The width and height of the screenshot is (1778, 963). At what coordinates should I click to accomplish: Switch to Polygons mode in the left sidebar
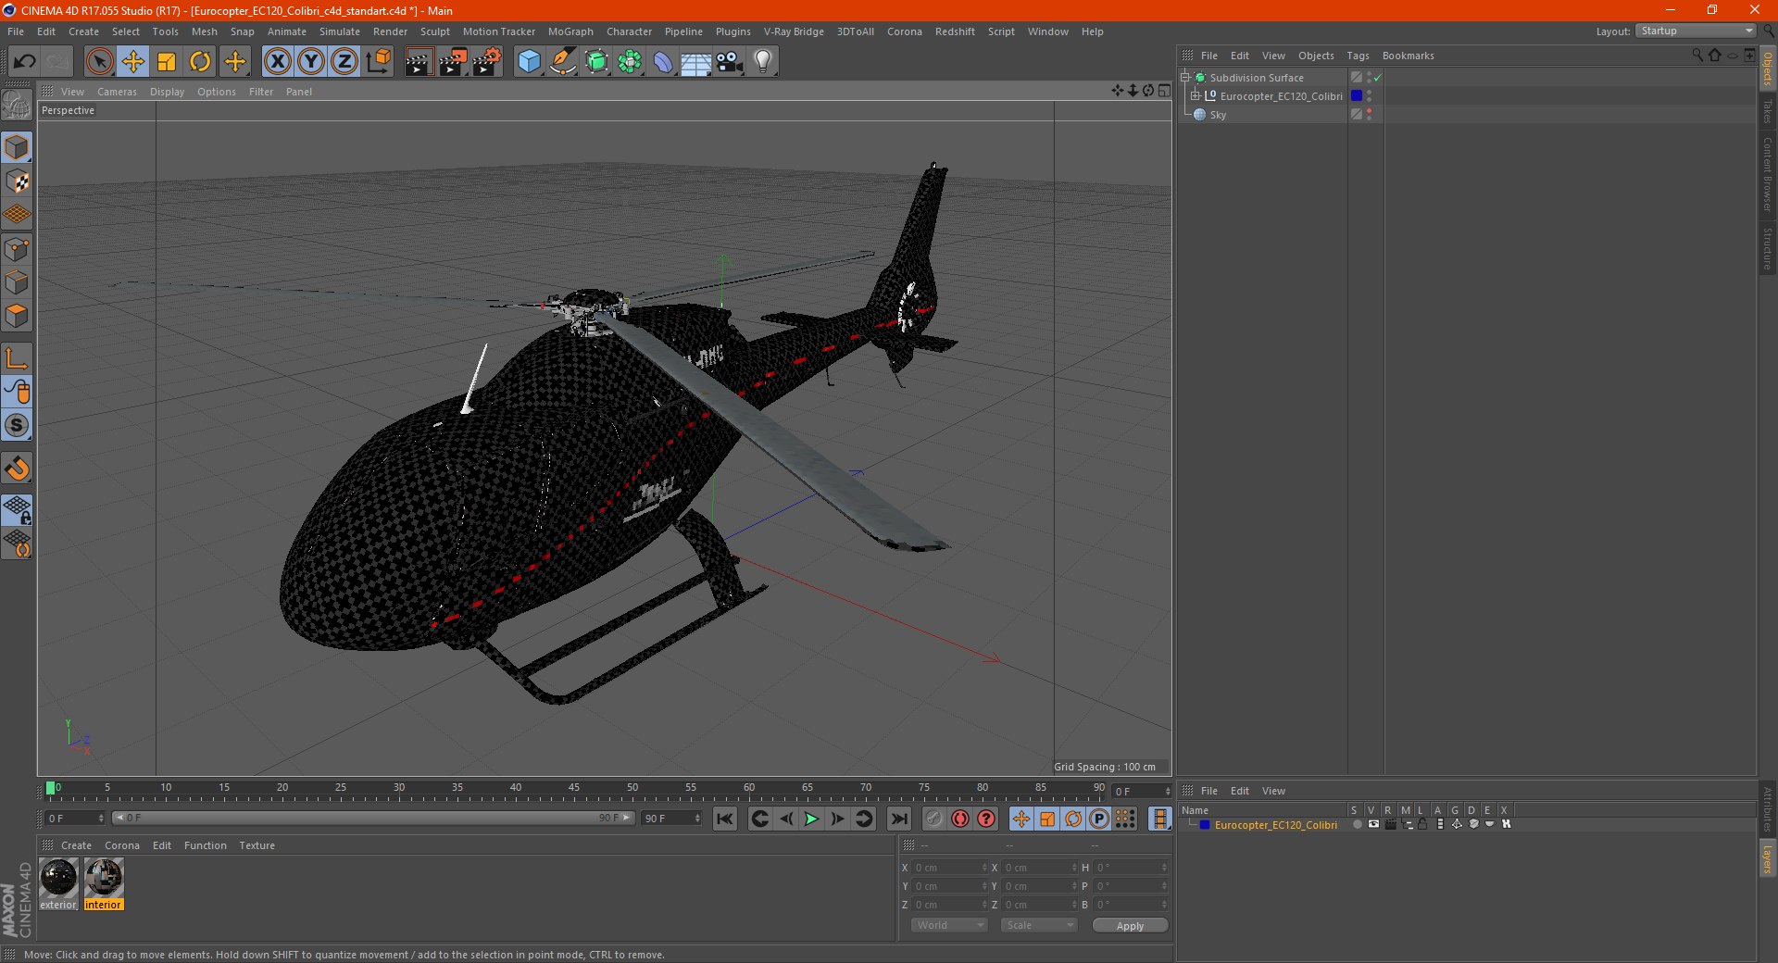17,316
